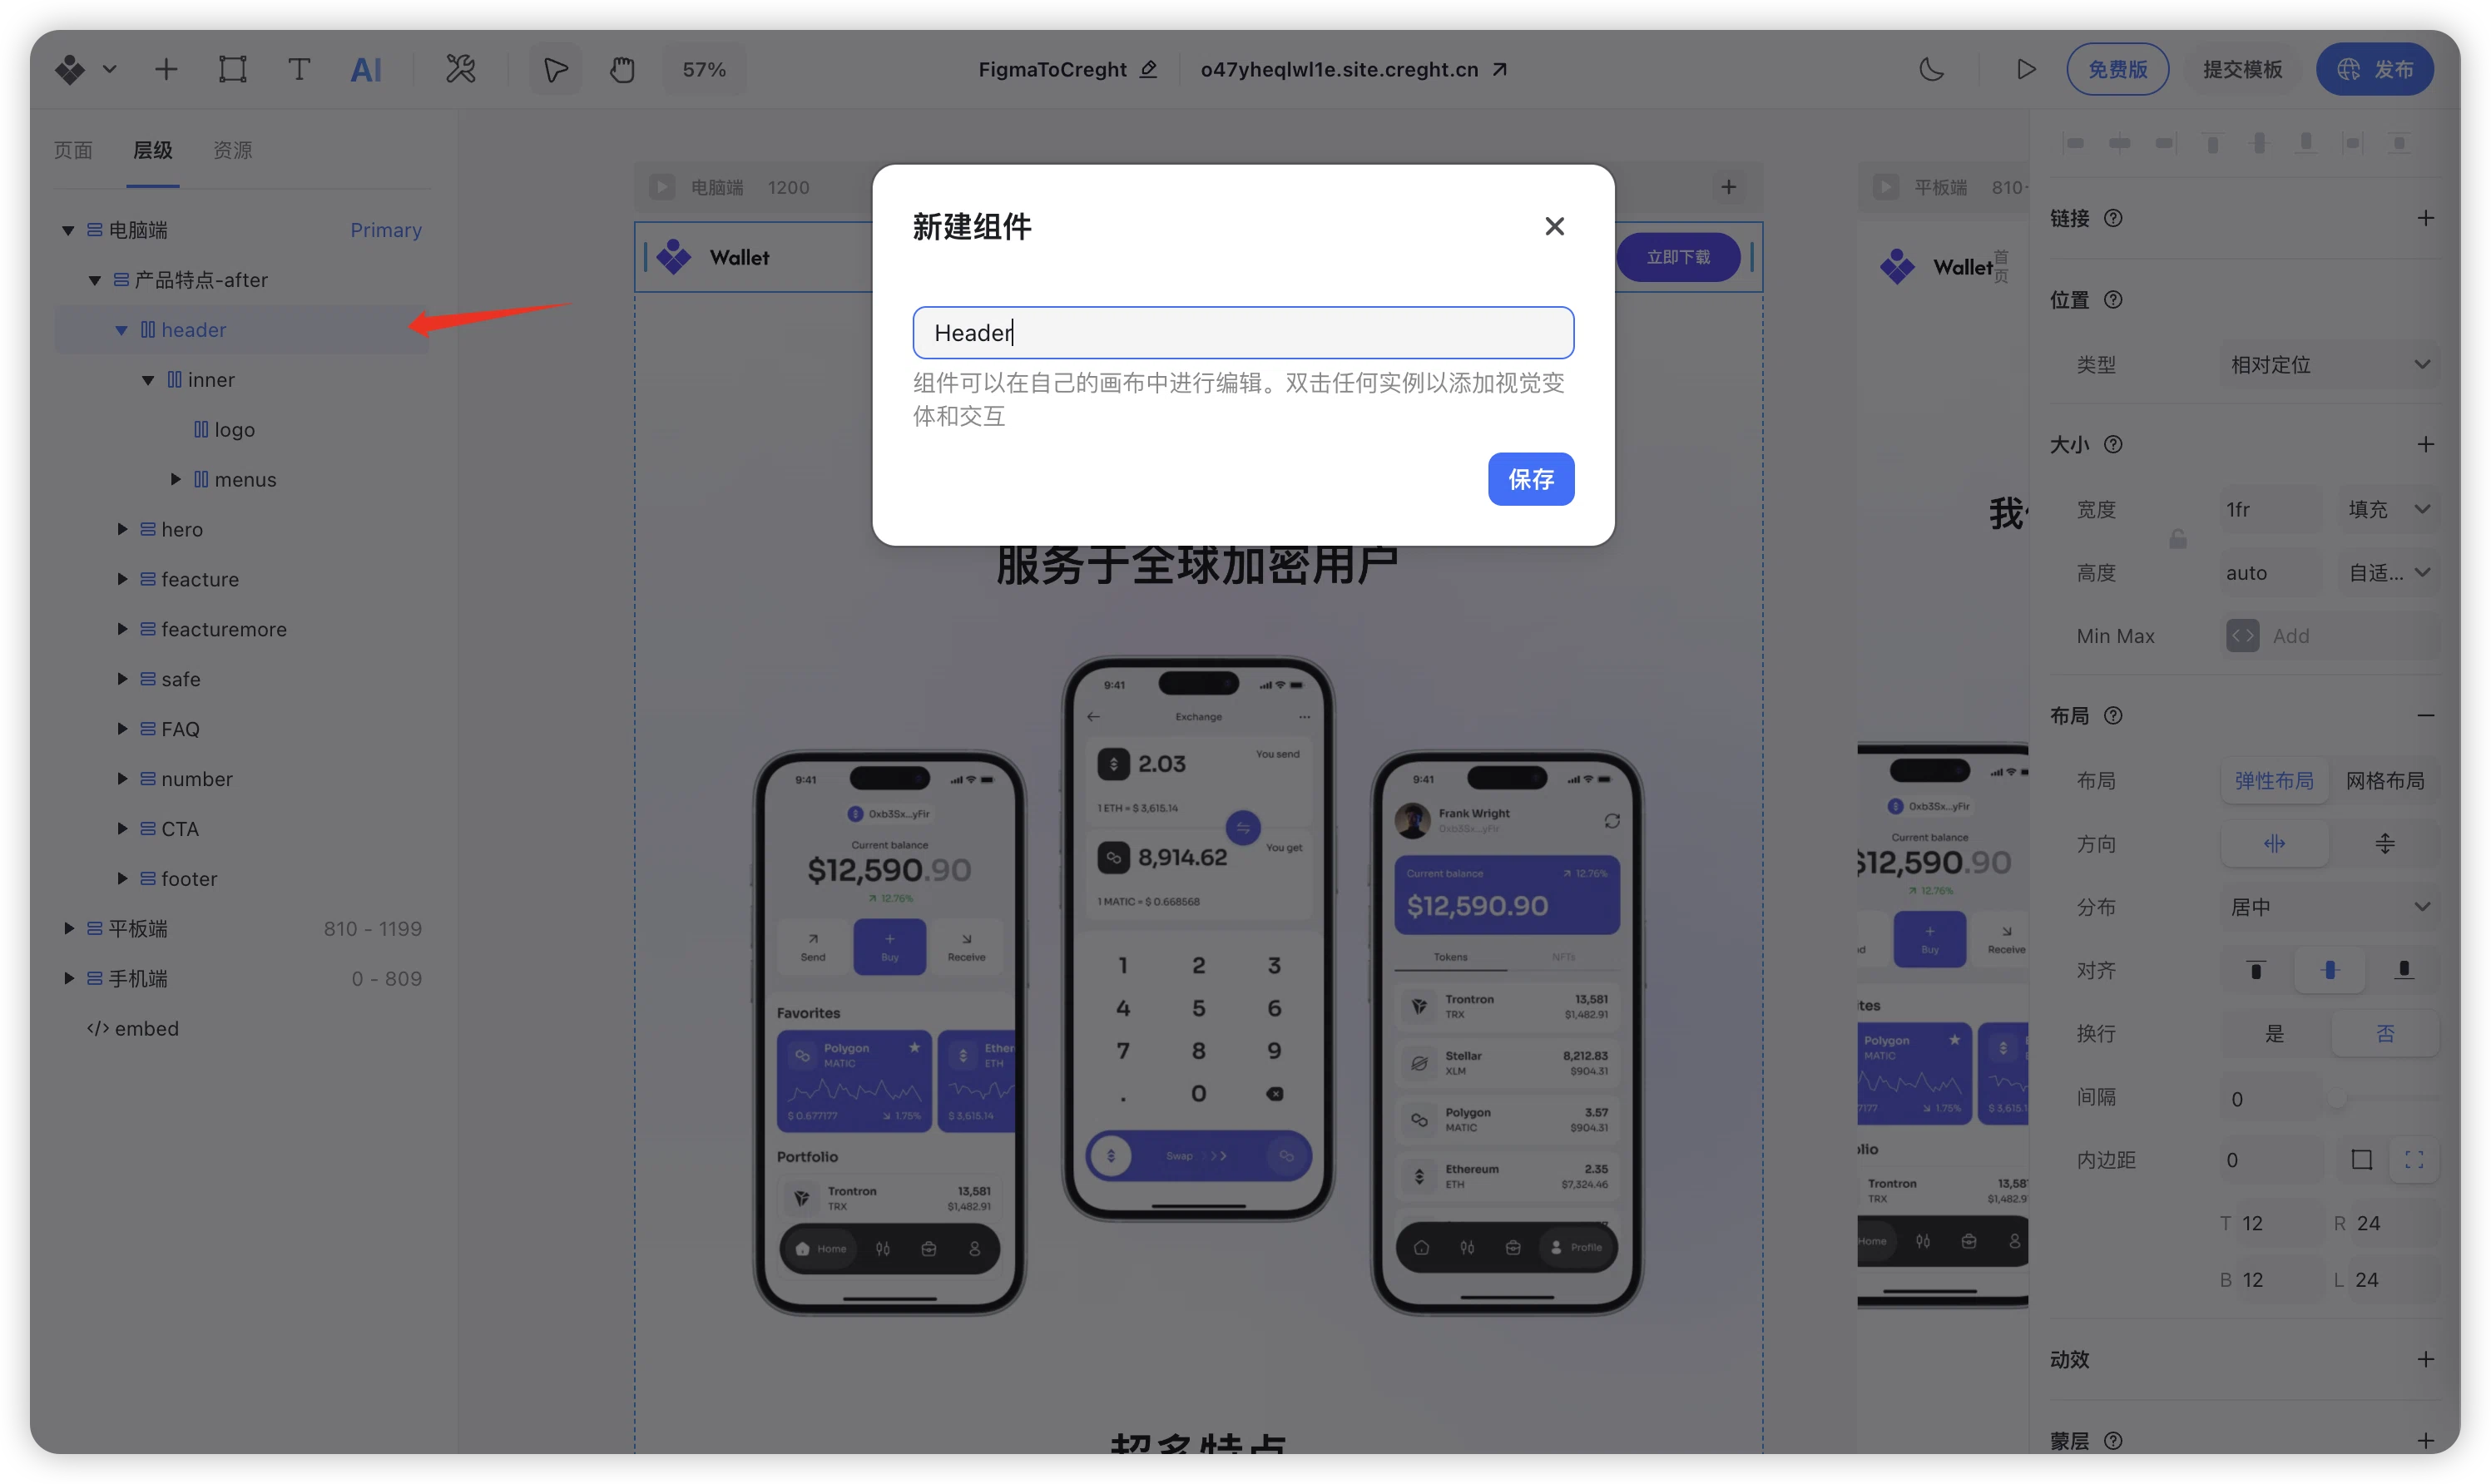Click the help icon next to 大小
Screen dimensions: 2491x1484
[2113, 444]
